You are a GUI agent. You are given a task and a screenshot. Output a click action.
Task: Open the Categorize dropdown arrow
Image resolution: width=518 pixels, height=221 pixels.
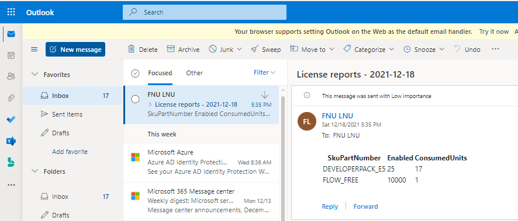coord(392,49)
